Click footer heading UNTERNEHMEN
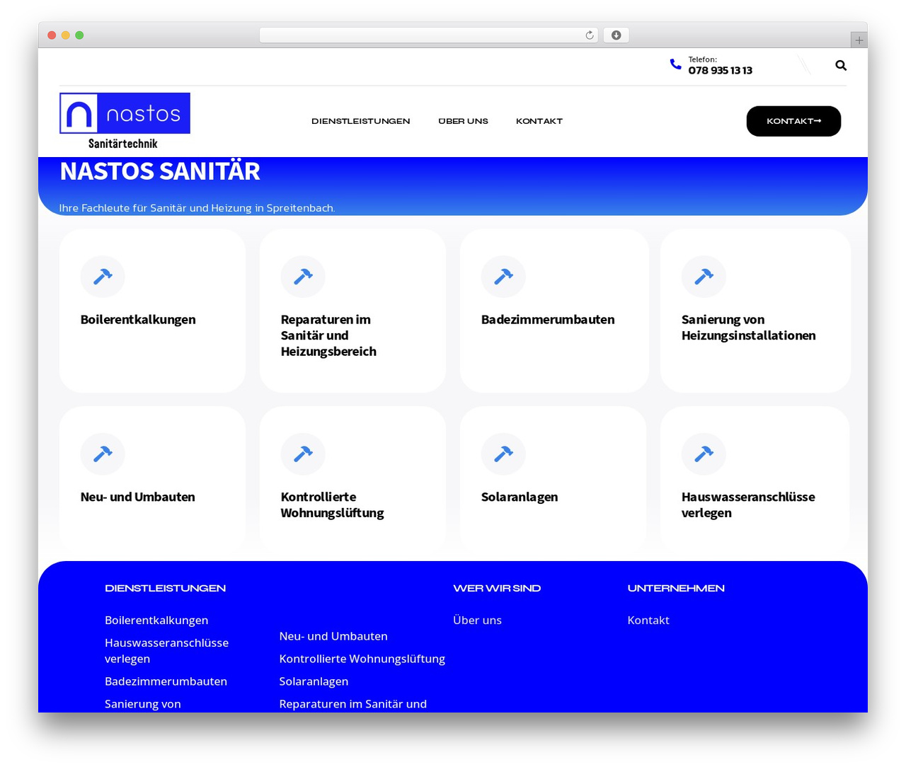The height and width of the screenshot is (767, 906). tap(676, 588)
